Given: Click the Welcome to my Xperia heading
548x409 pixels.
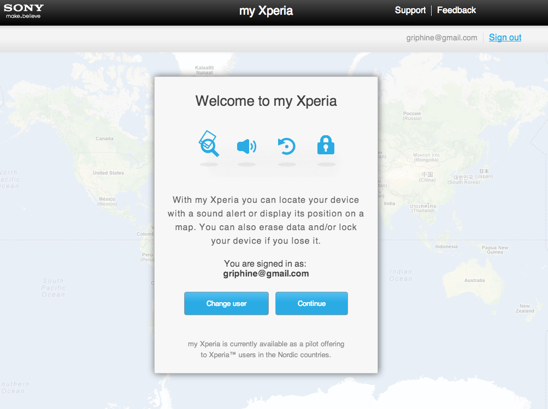Looking at the screenshot, I should click(x=266, y=101).
